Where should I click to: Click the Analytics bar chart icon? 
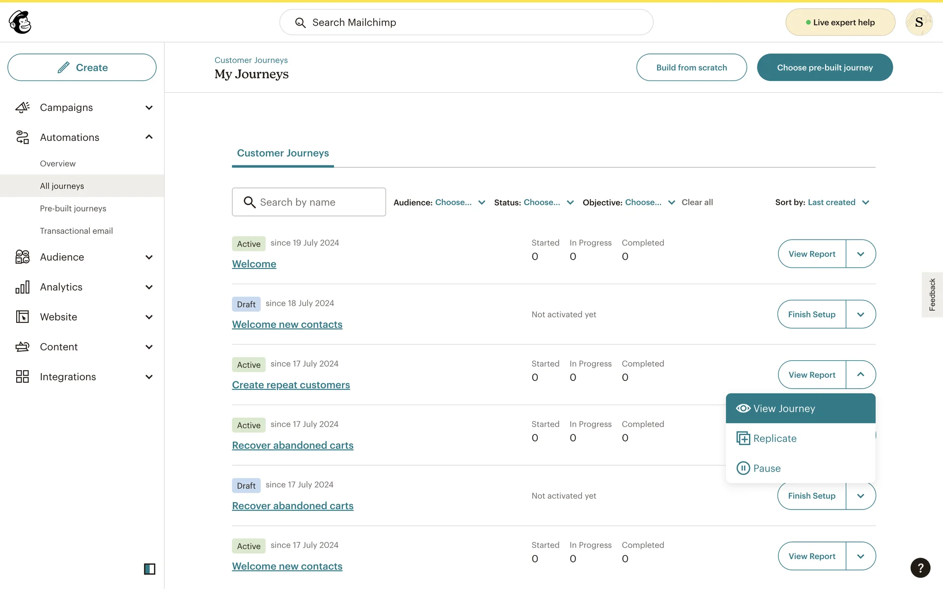point(23,287)
